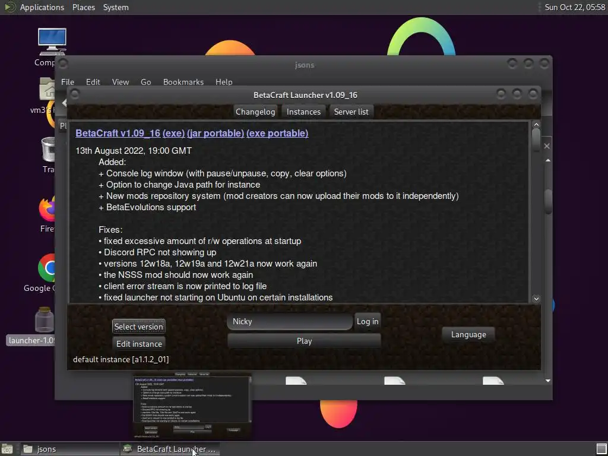Open Edit instance settings
Screen dimensions: 608x456
pyautogui.click(x=139, y=344)
